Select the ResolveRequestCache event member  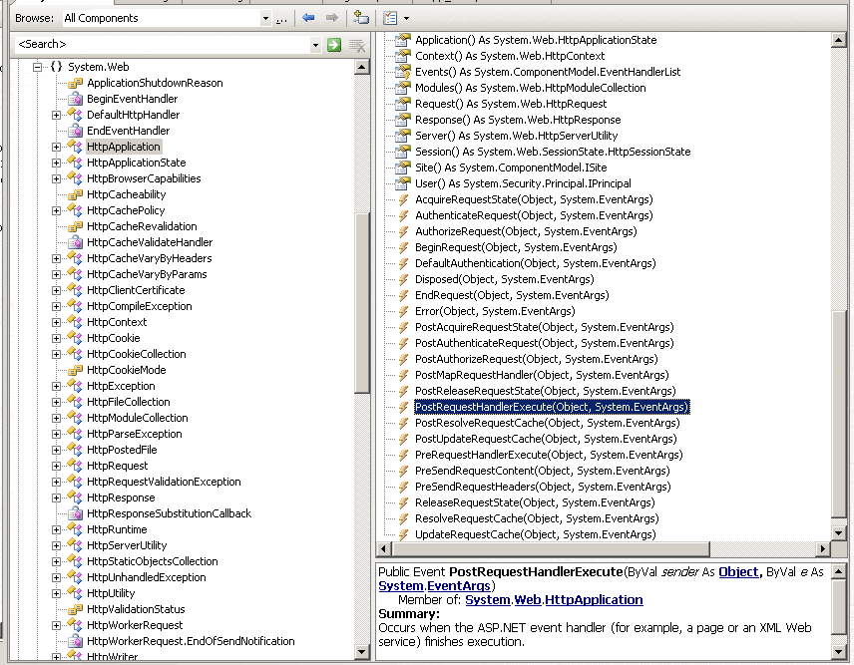[537, 518]
